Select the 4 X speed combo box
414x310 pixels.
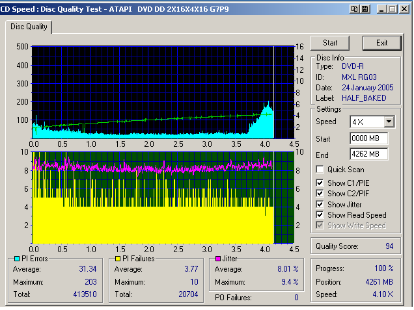point(372,122)
